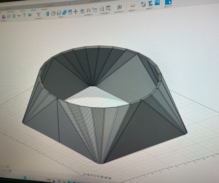This screenshot has height=183, width=219.
Task: Select the Move/Copy tool with four arrows
Action: 76,11
